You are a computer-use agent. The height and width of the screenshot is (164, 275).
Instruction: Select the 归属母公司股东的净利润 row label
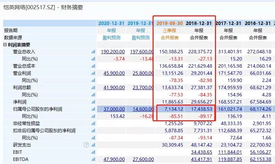(x=37, y=109)
